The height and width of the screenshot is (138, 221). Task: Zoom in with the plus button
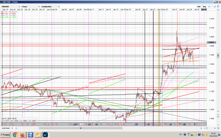coord(215,128)
